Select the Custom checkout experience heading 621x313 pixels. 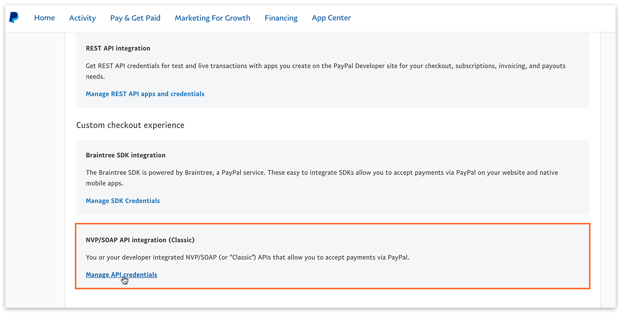tap(130, 125)
